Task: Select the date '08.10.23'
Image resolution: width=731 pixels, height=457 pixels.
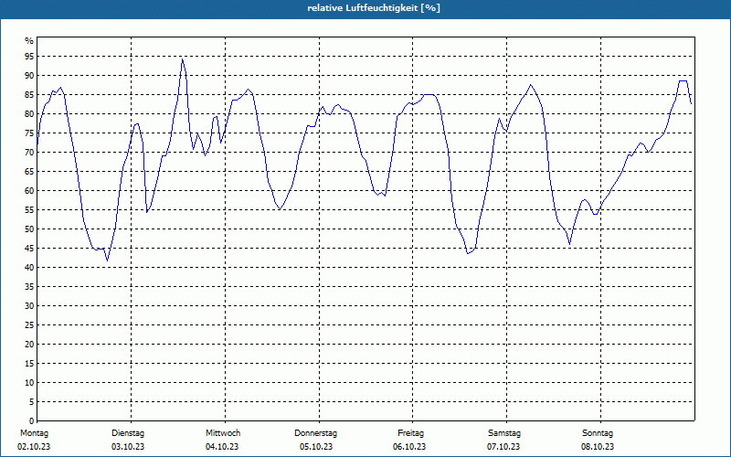Action: [x=598, y=447]
